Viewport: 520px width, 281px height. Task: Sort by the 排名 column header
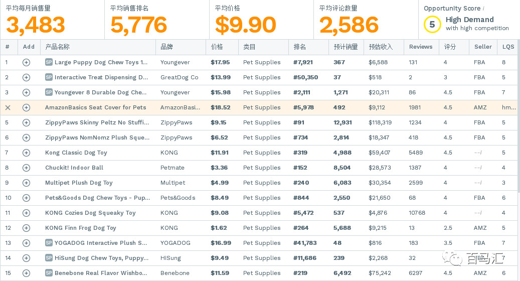pyautogui.click(x=300, y=47)
